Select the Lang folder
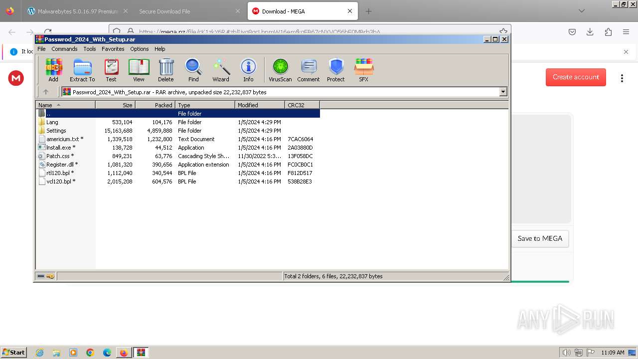638x359 pixels. point(178,122)
